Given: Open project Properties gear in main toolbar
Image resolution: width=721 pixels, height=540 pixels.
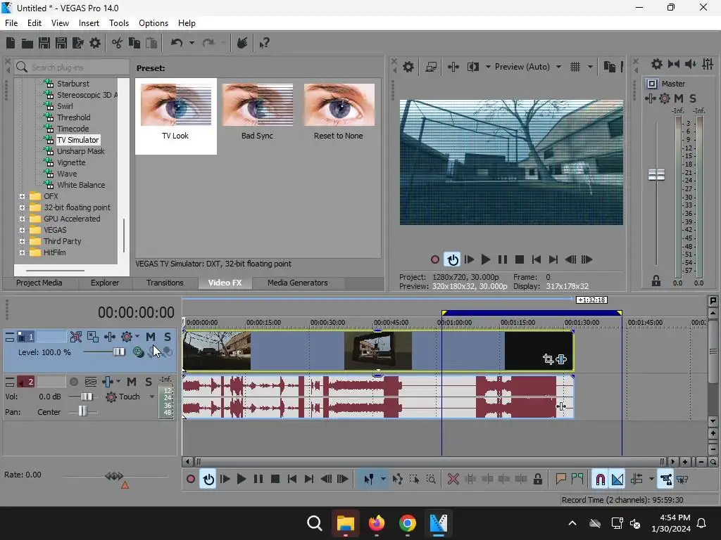Looking at the screenshot, I should (95, 43).
